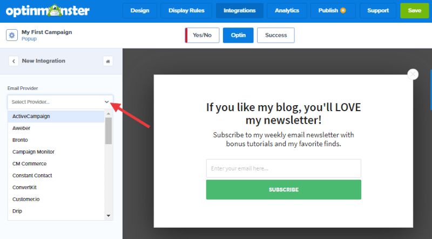Open campaign settings gear icon
Image resolution: width=432 pixels, height=239 pixels.
click(x=12, y=35)
